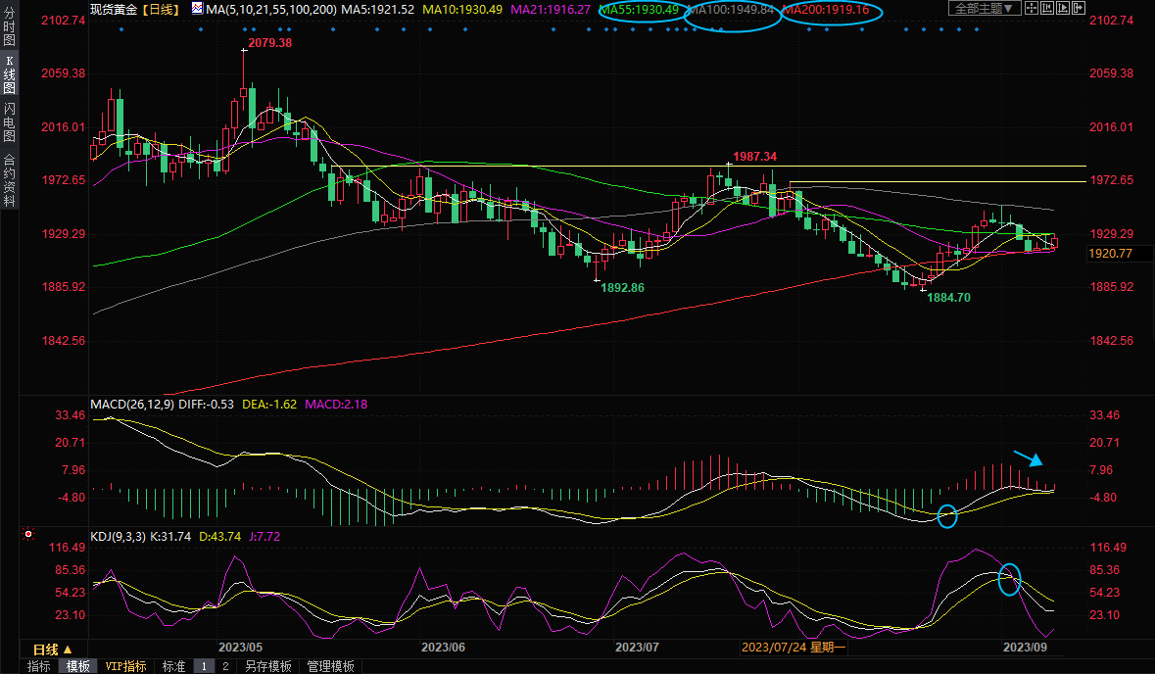Click the DEA:-1.62 value
Viewport: 1155px width, 674px height.
click(268, 405)
